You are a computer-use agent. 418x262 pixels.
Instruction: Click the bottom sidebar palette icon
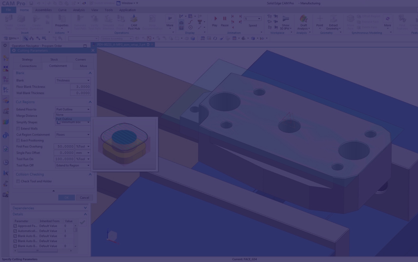6,194
